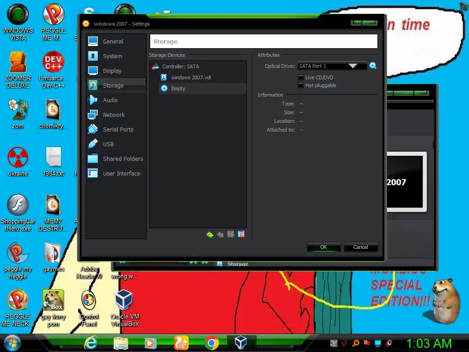469x352 pixels.
Task: Click the WINDOWS VISTA desktop icon
Action: coord(18,22)
